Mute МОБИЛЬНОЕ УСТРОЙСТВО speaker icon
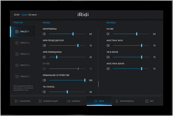173x116 pixels. pyautogui.click(x=44, y=80)
